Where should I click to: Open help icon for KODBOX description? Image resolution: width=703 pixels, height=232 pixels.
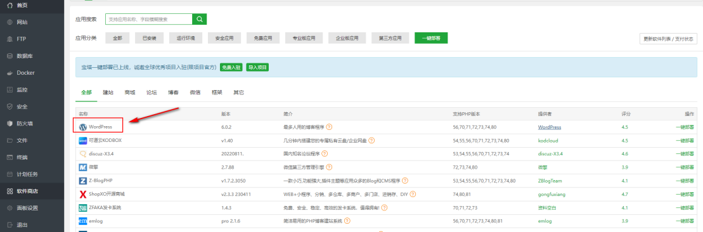pos(371,141)
